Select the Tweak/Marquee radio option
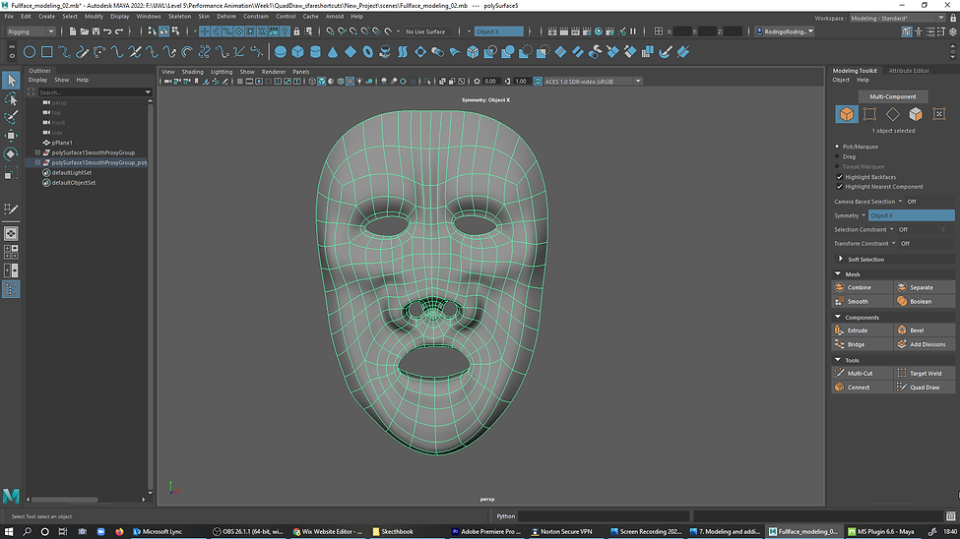 838,166
